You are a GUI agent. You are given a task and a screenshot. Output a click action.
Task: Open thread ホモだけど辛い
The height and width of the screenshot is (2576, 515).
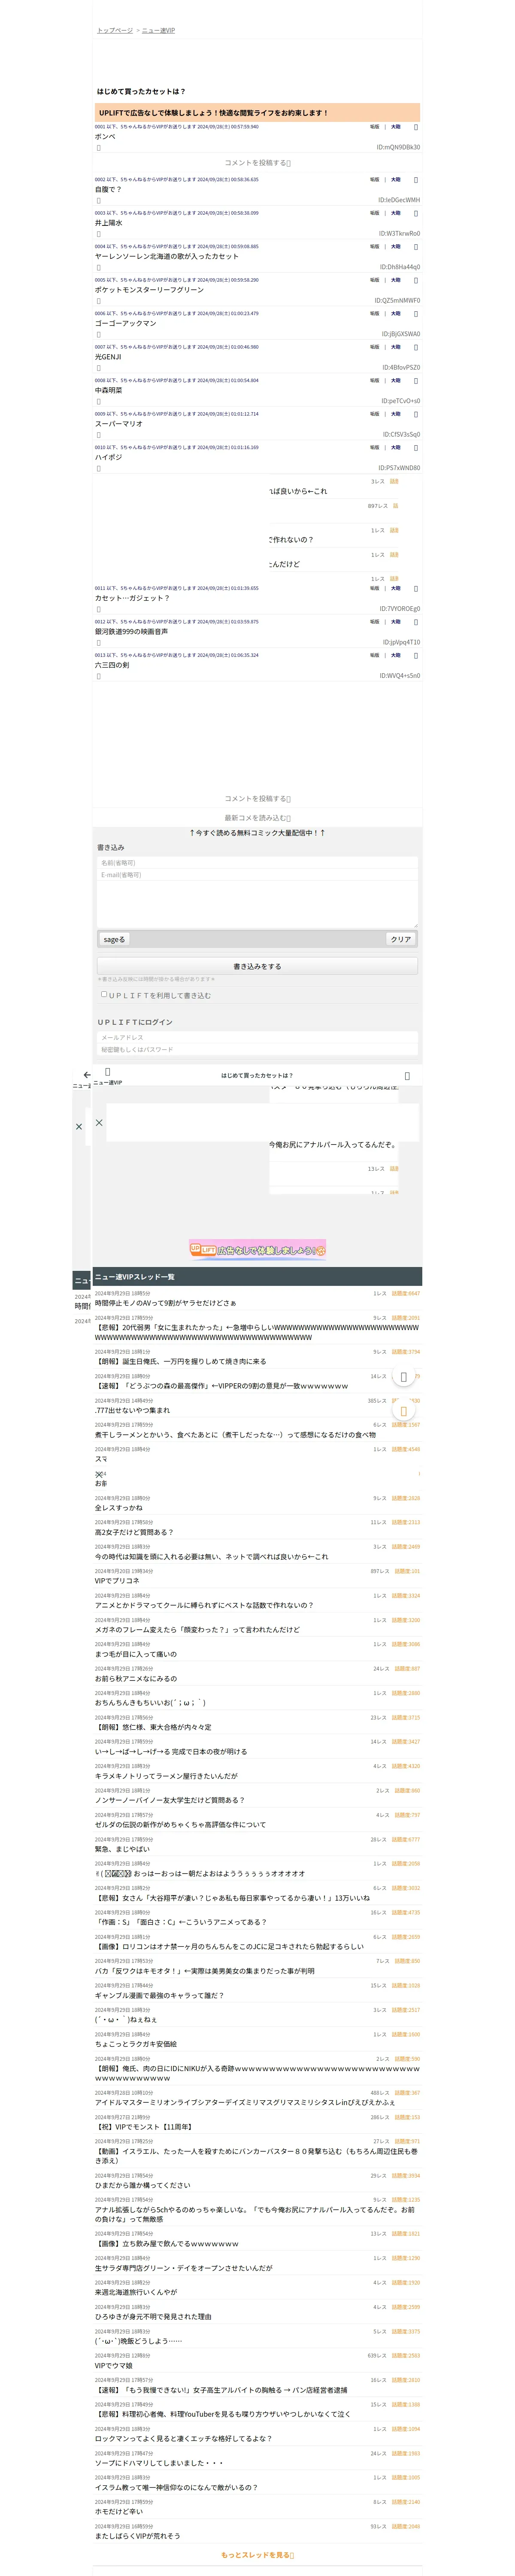(x=119, y=2512)
